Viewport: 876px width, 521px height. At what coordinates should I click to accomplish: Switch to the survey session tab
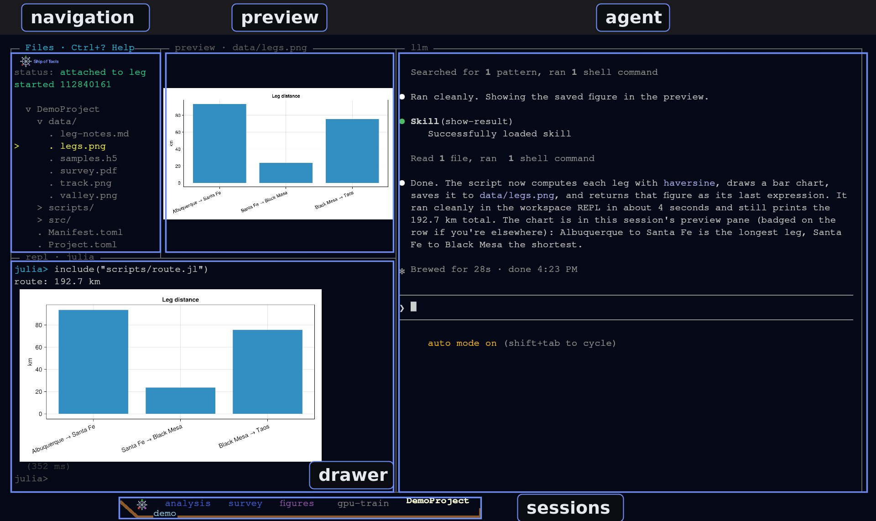point(245,503)
